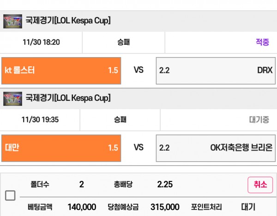Click the 베팅금액 140,000 amount

(82, 207)
